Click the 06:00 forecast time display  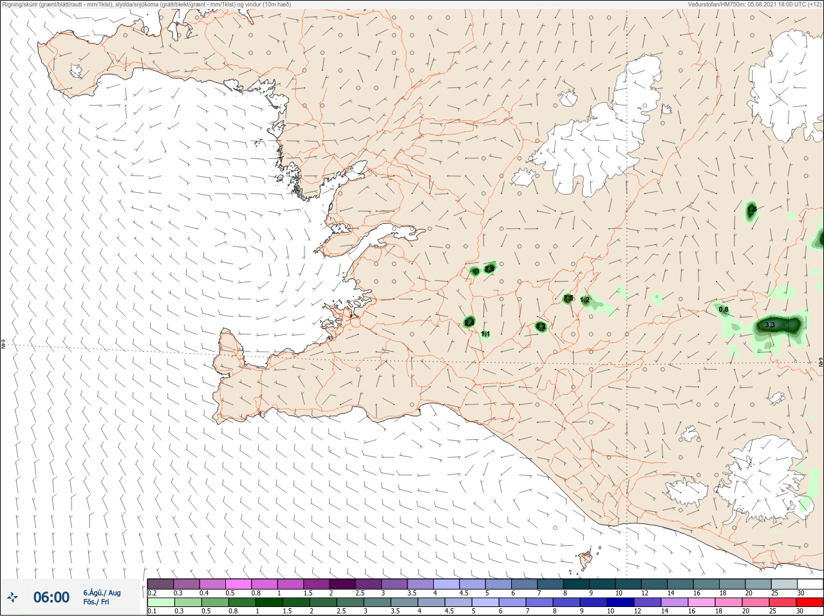pyautogui.click(x=51, y=598)
